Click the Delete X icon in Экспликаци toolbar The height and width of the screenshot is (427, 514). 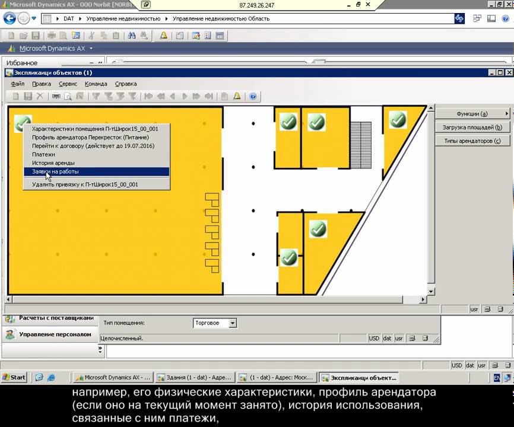click(40, 96)
